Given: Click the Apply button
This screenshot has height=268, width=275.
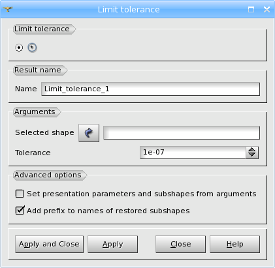Looking at the screenshot, I should [113, 244].
